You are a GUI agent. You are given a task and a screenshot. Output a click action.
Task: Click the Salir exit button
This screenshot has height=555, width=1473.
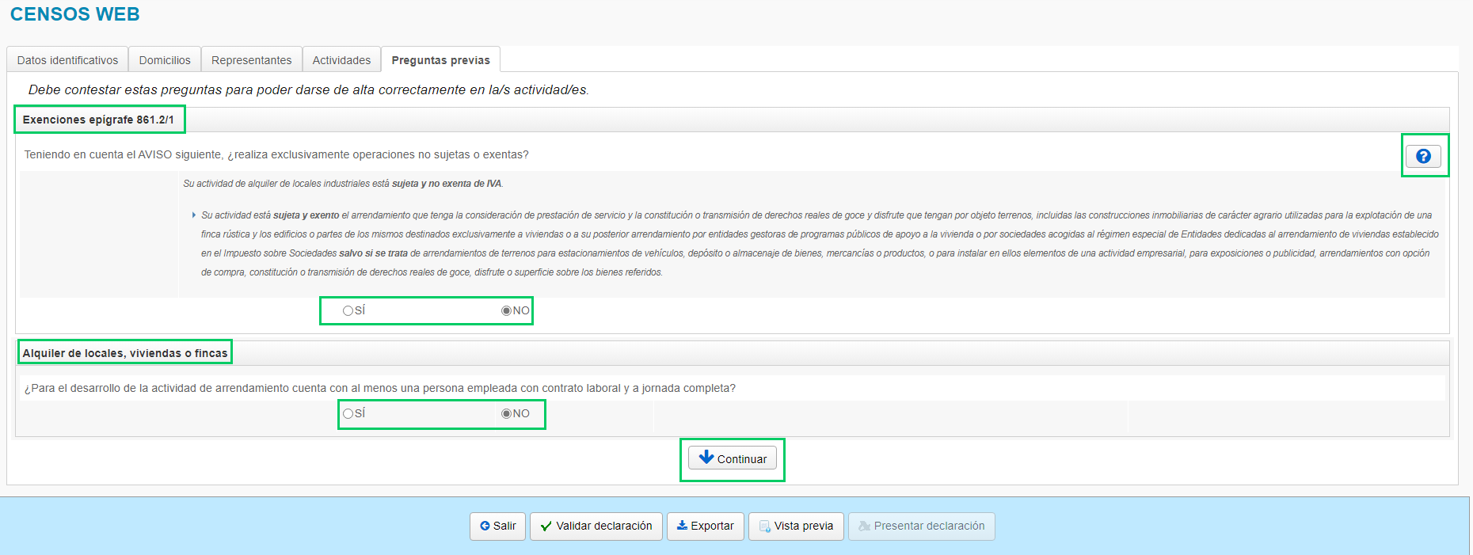(497, 526)
